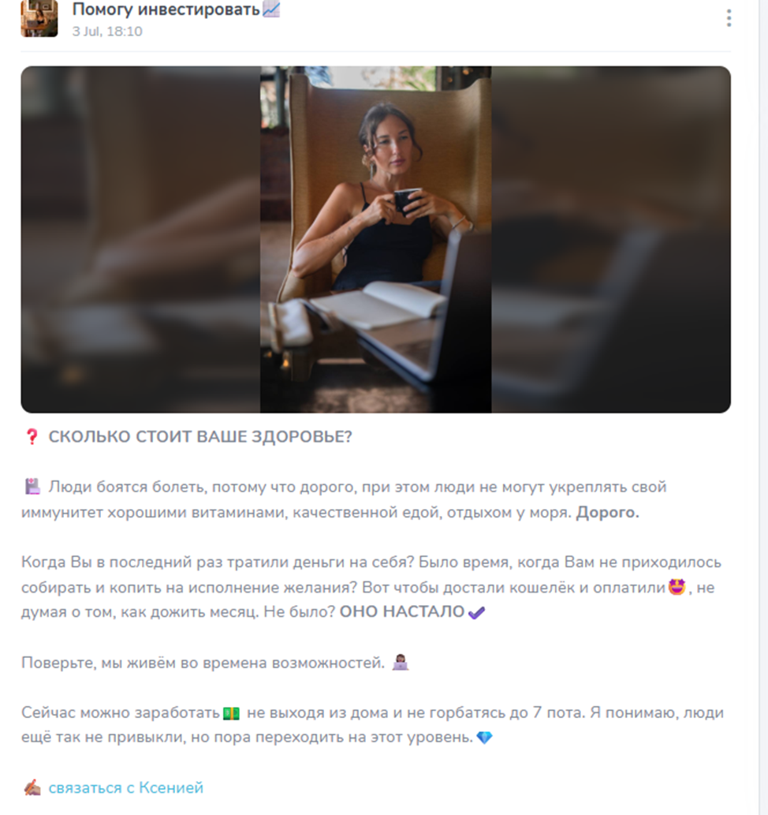The width and height of the screenshot is (768, 815).
Task: Click the post timestamp '3 Jul, 18:10'
Action: click(x=107, y=32)
